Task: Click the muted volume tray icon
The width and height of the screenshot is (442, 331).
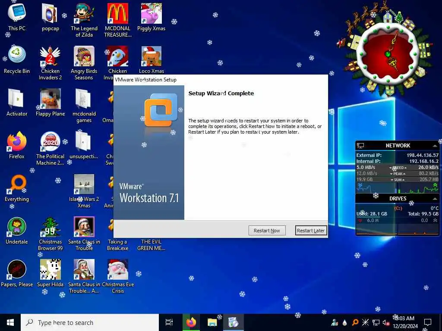Action: [386, 322]
